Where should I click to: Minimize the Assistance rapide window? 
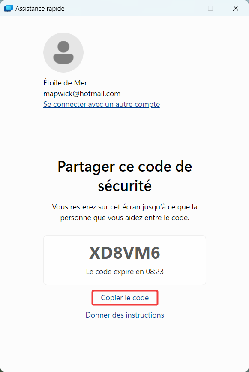pyautogui.click(x=186, y=8)
